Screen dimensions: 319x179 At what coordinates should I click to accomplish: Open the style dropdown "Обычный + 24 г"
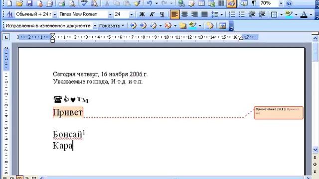[54, 14]
